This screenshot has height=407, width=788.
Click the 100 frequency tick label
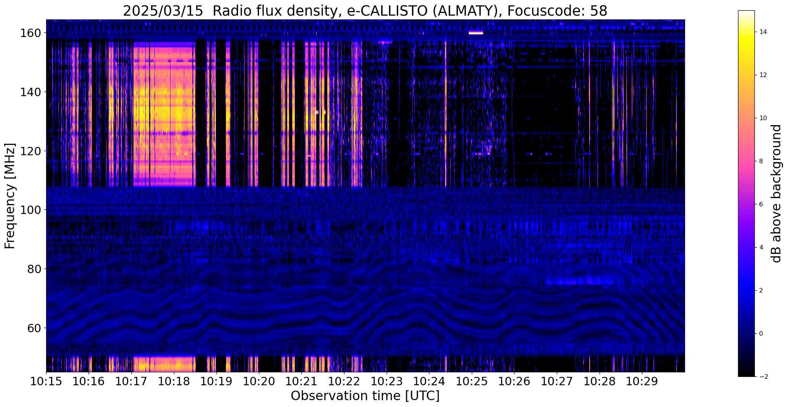pos(31,210)
